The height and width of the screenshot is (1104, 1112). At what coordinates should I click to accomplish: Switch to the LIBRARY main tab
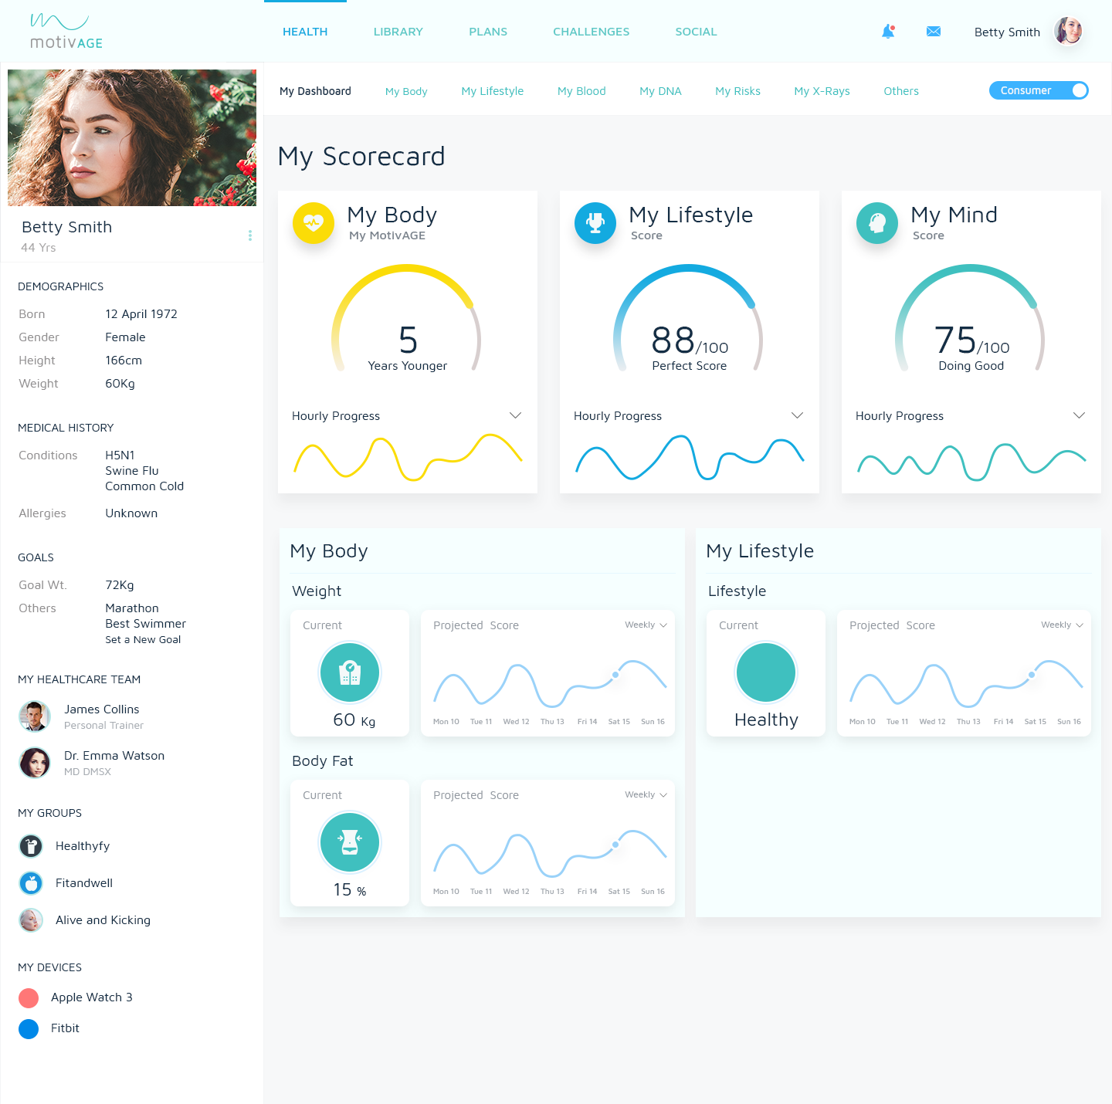[x=398, y=32]
